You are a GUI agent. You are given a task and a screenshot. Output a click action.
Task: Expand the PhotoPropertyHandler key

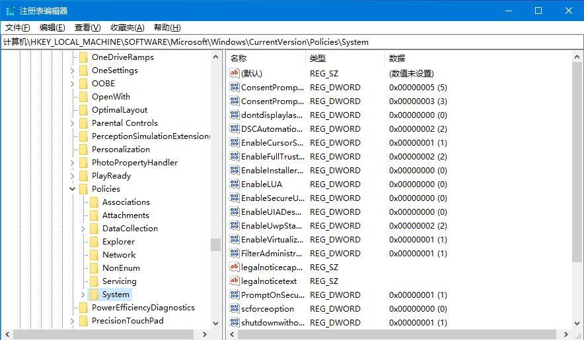click(x=72, y=163)
